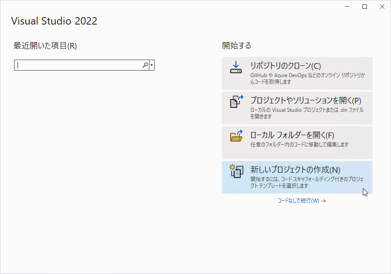Image resolution: width=391 pixels, height=274 pixels.
Task: Maximize the Visual Studio 2022 window
Action: (365, 7)
